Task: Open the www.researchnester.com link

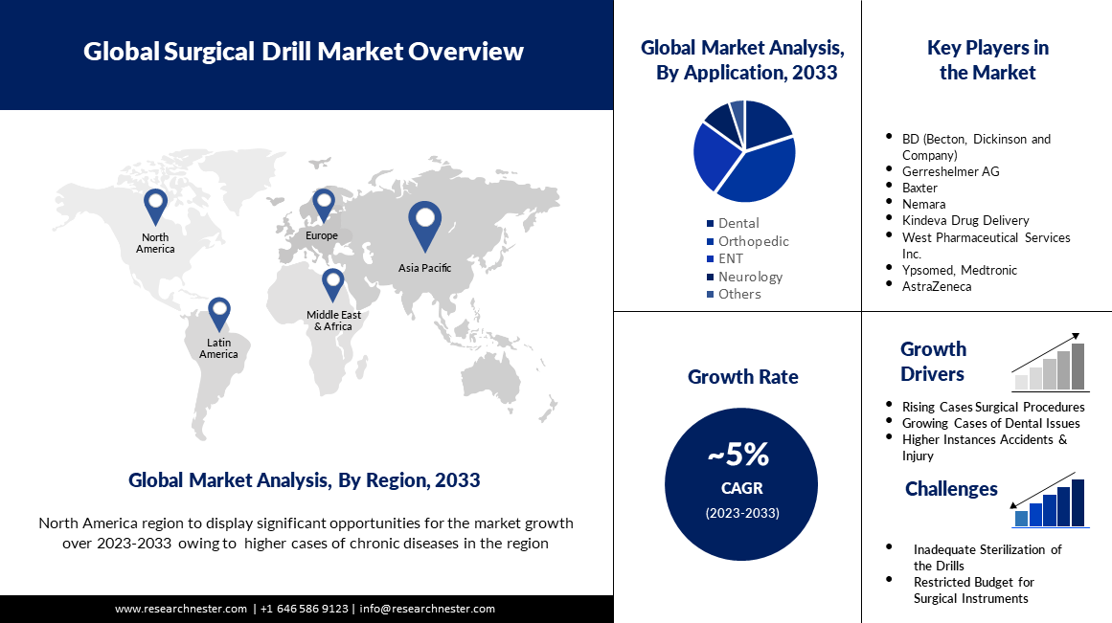Action: tap(181, 609)
